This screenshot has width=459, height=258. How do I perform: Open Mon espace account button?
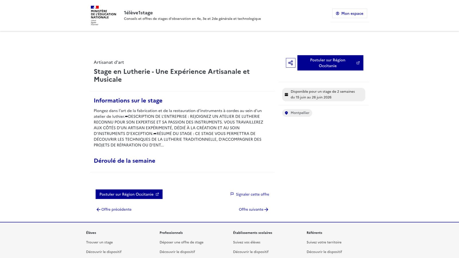pos(349,13)
